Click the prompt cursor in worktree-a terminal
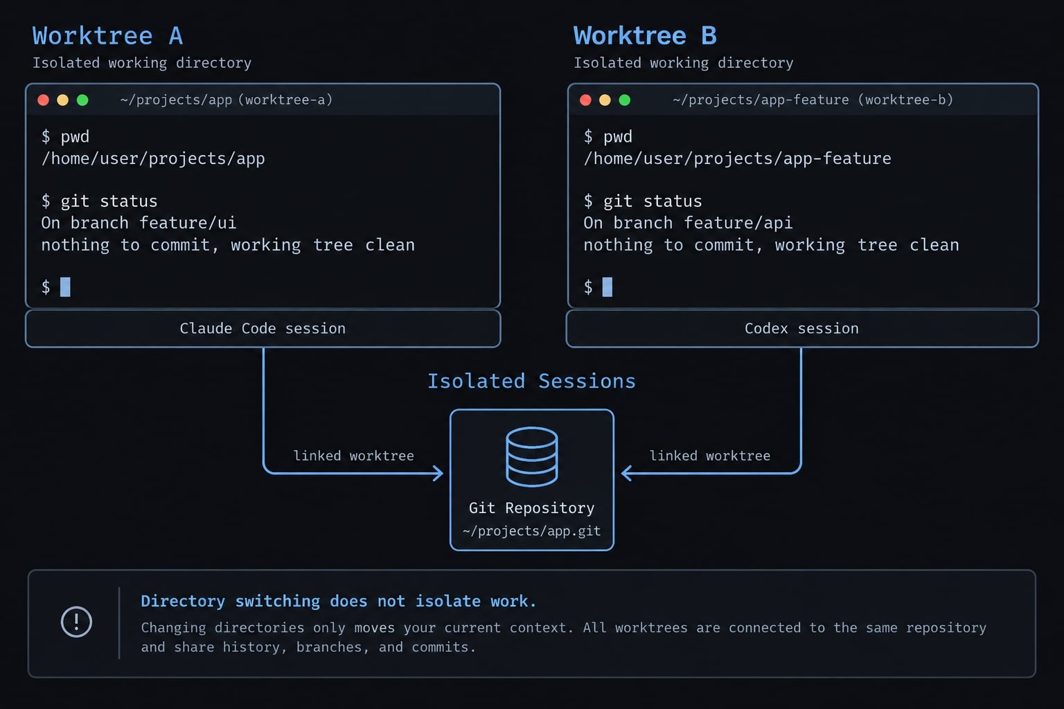1064x709 pixels. coord(65,287)
